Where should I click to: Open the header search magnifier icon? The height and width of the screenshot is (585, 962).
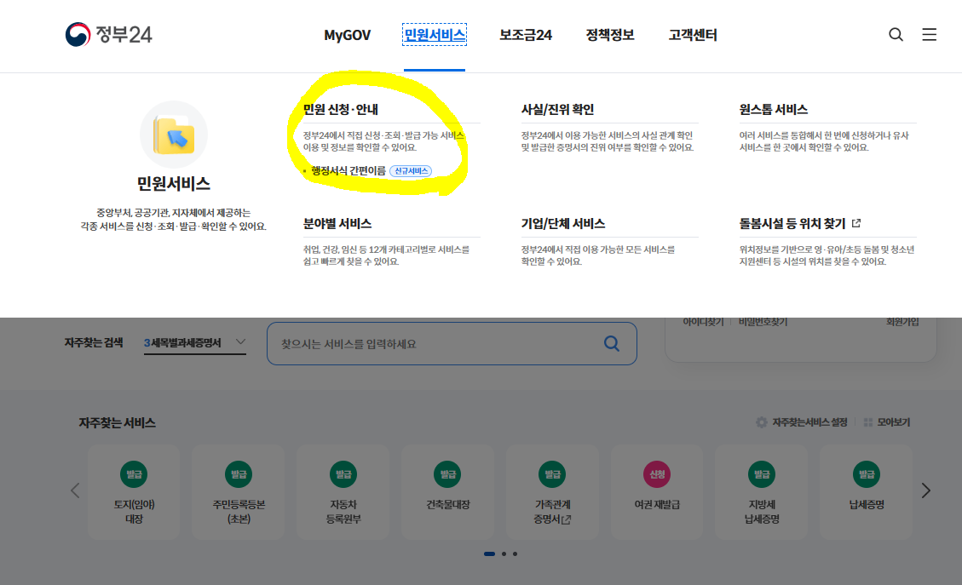coord(896,34)
